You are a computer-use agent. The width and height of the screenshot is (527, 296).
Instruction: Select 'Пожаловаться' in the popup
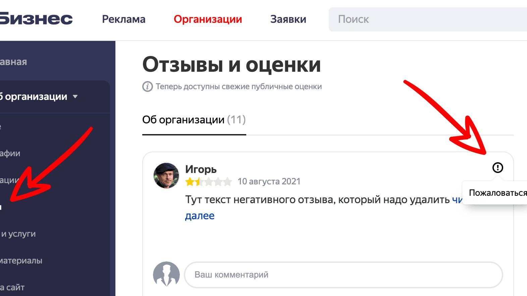[498, 193]
